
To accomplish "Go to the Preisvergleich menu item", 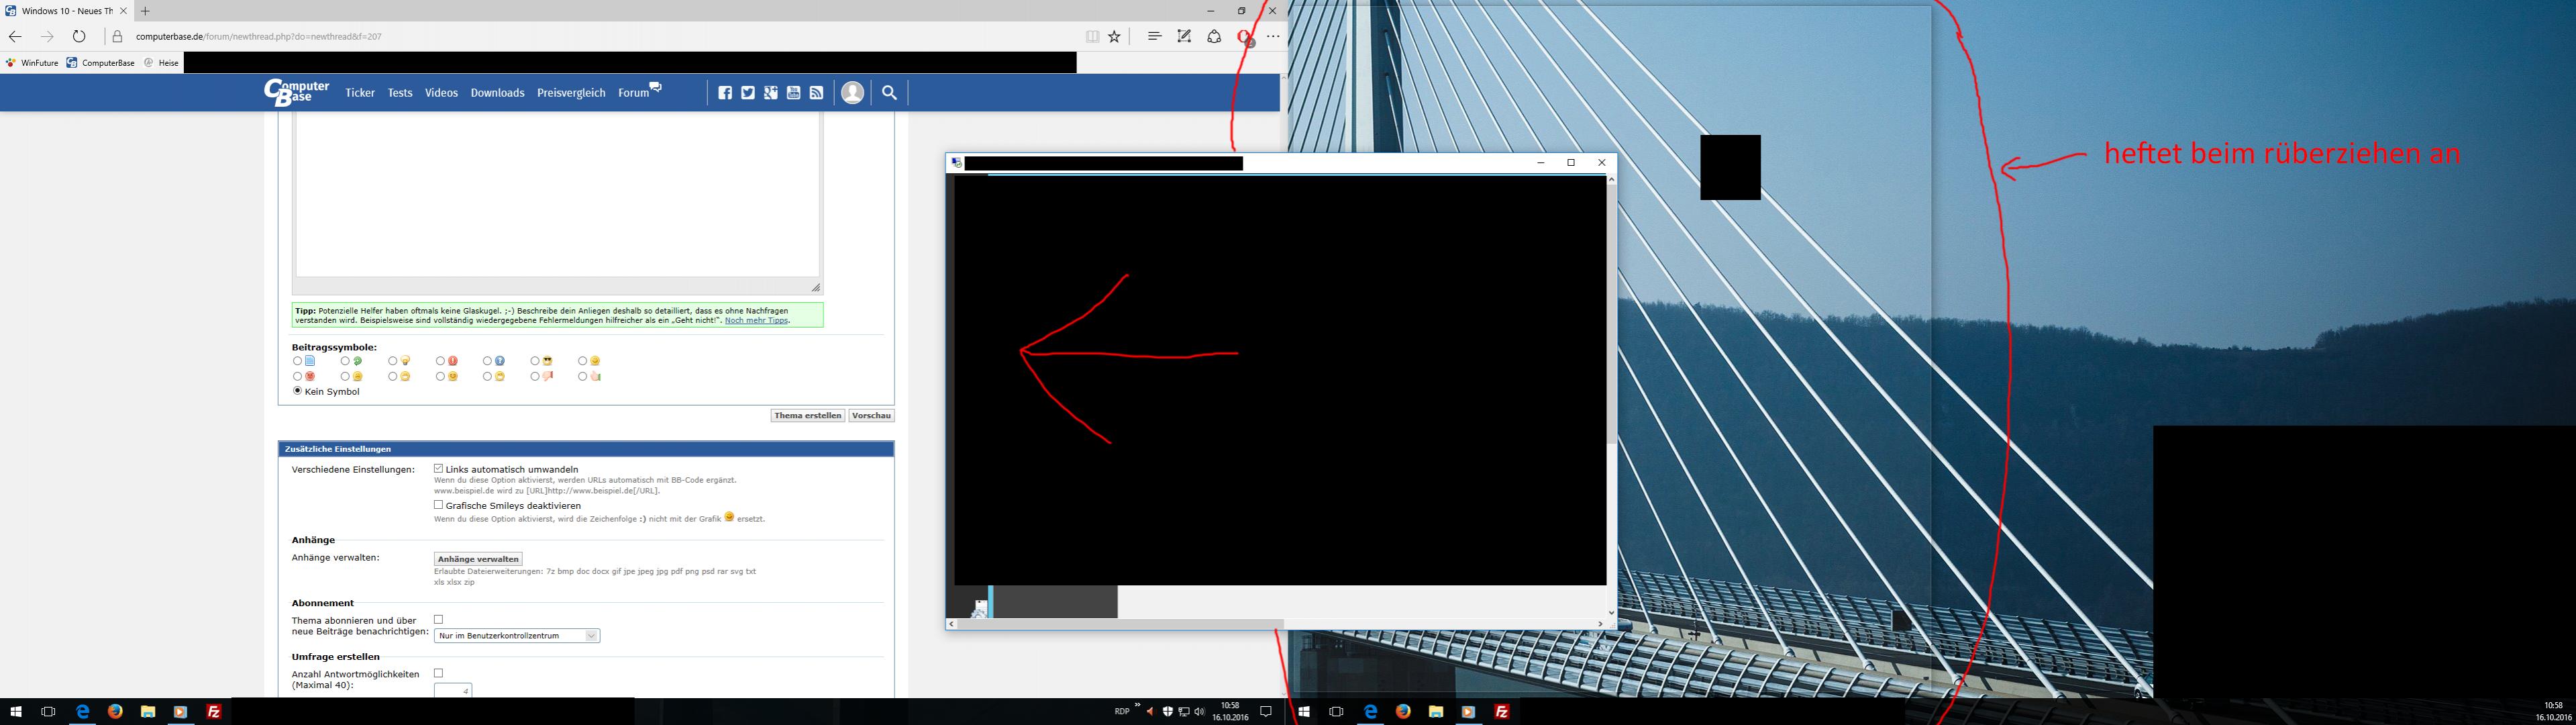I will tap(571, 93).
